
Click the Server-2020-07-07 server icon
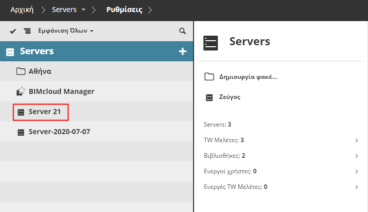[x=21, y=132]
